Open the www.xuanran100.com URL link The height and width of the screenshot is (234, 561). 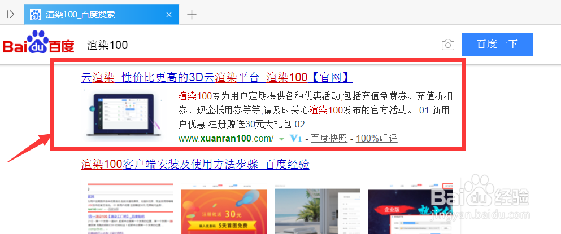(226, 138)
